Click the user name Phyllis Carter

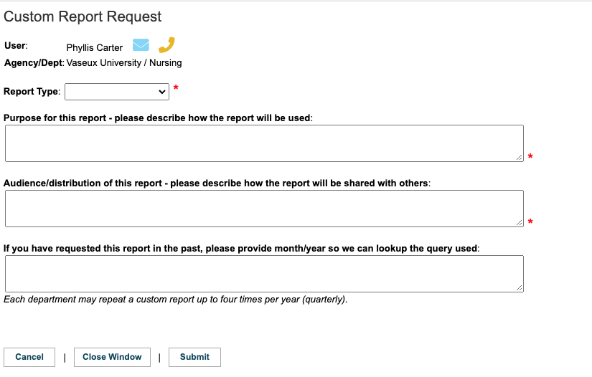point(95,47)
